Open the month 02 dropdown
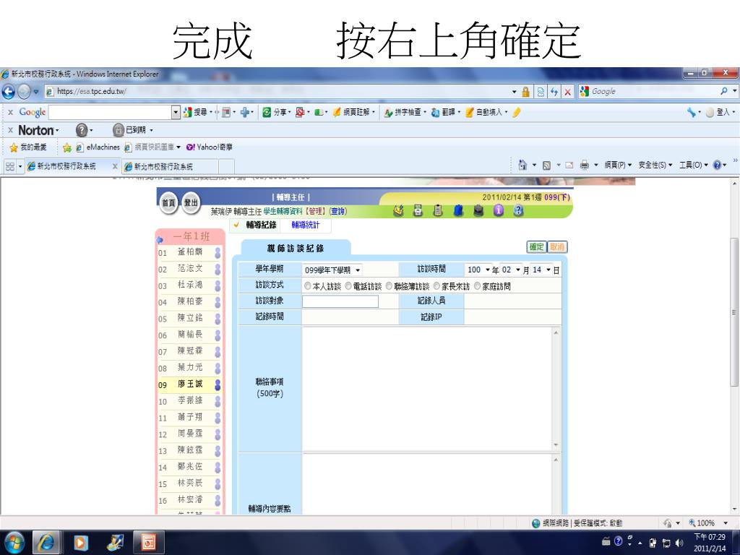This screenshot has height=555, width=740. tap(511, 270)
